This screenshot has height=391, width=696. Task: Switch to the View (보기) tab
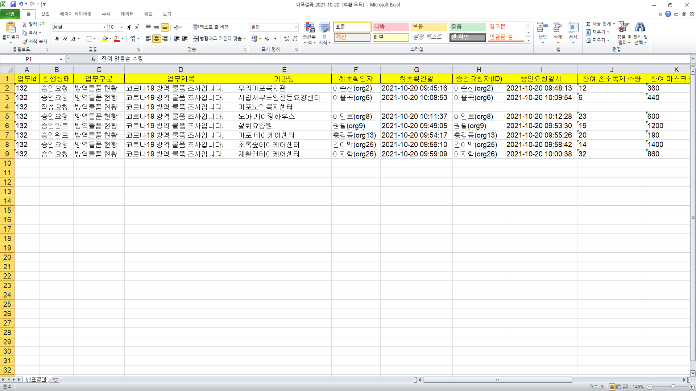167,14
